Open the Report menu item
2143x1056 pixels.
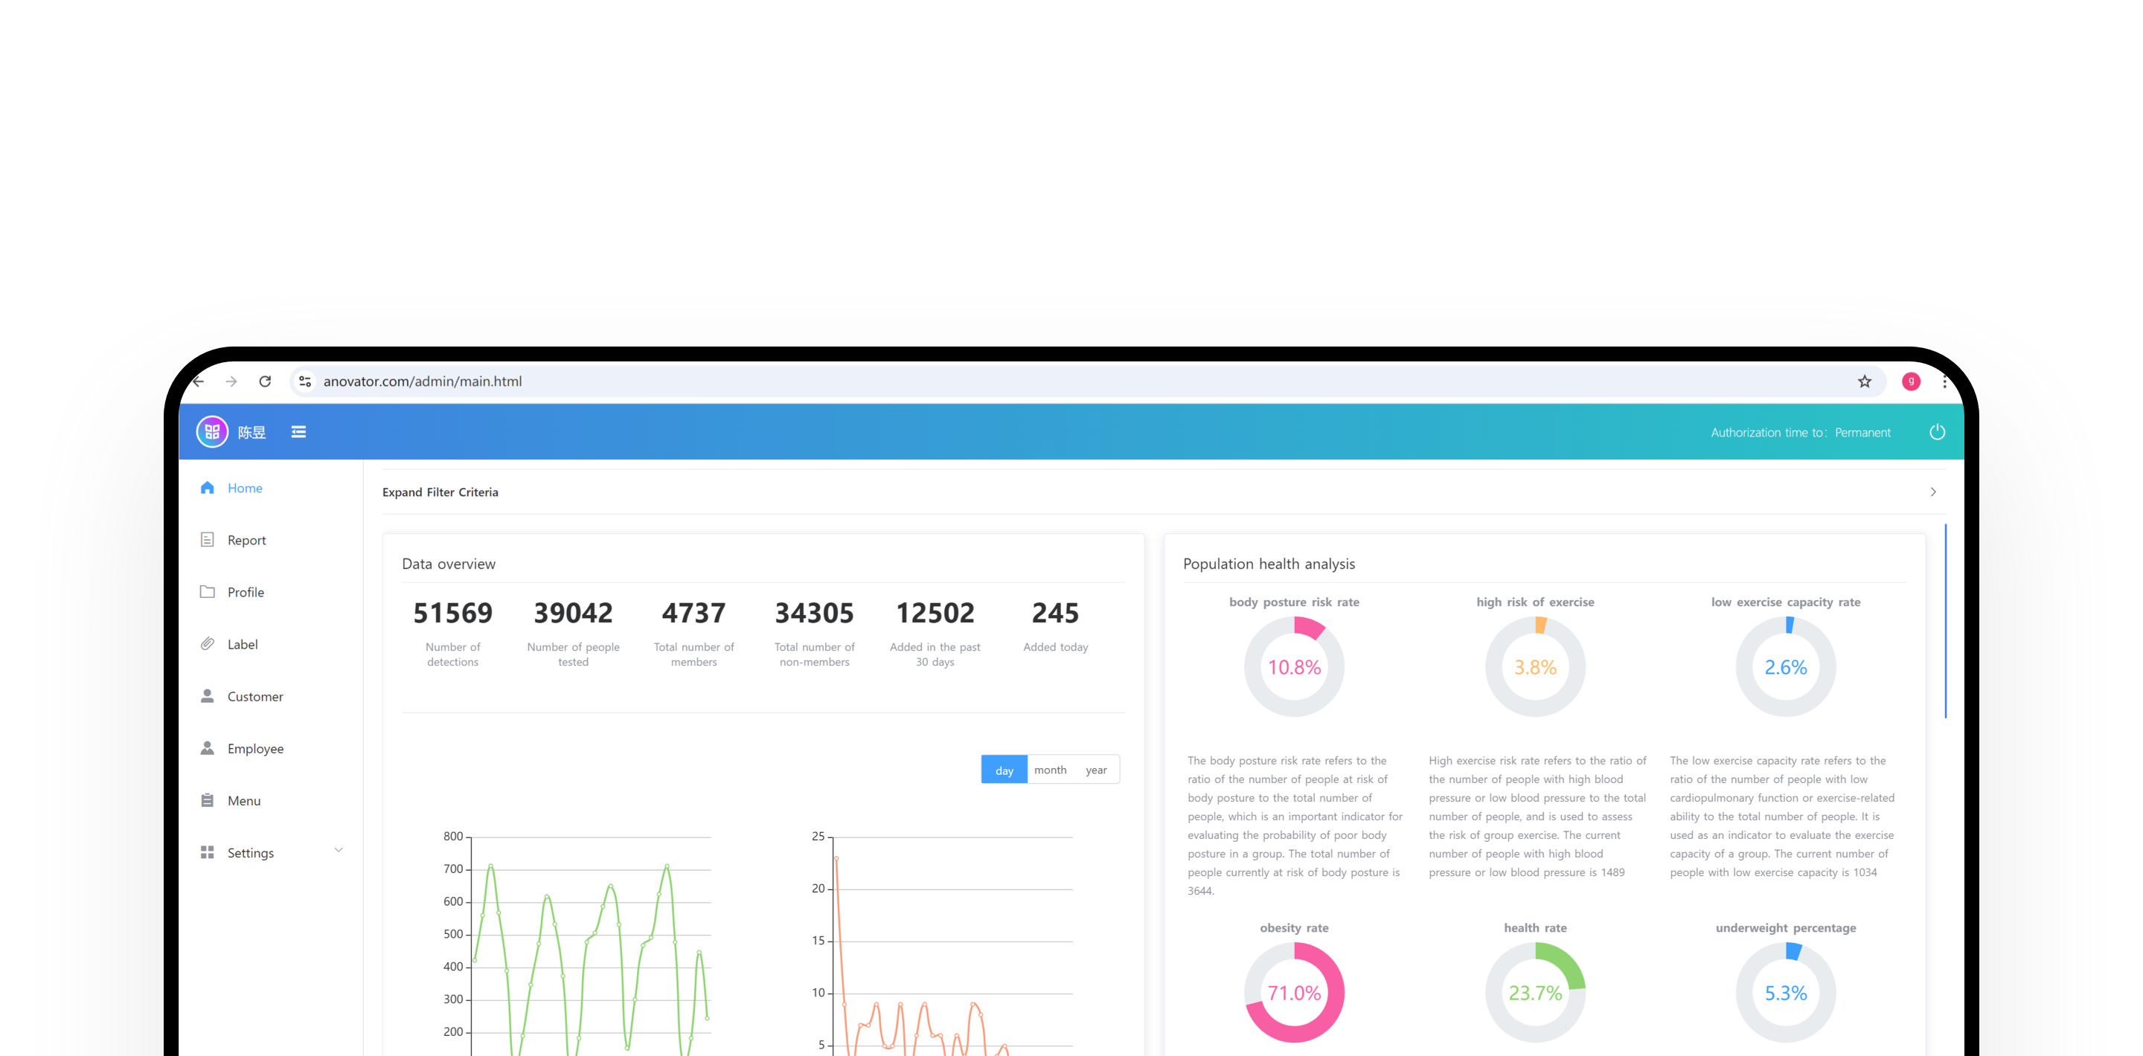tap(271, 540)
